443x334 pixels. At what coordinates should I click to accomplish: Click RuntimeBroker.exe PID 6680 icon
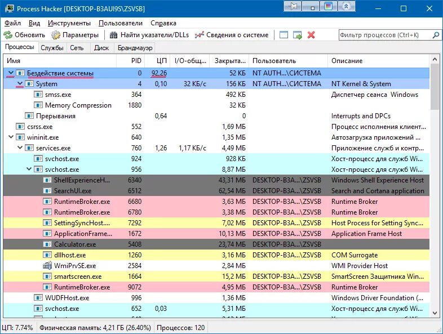47,202
